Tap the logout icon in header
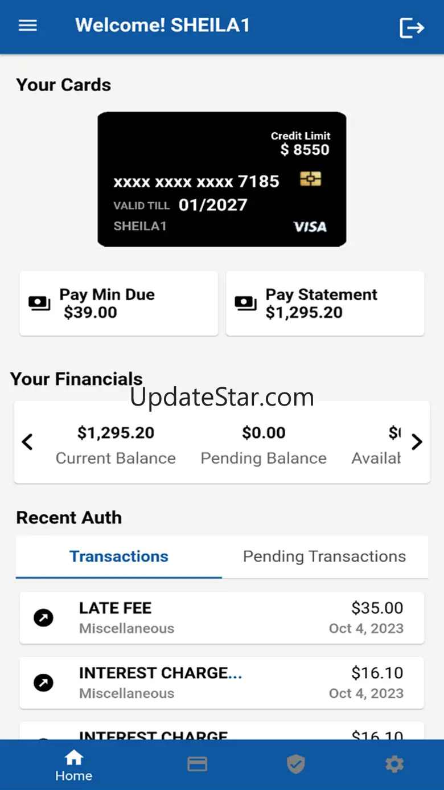This screenshot has width=444, height=790. click(x=412, y=27)
